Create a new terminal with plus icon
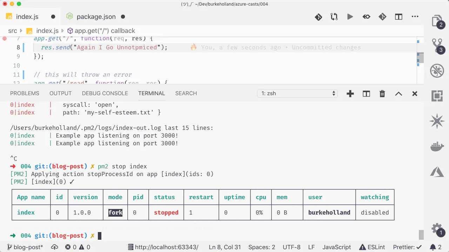 tap(350, 93)
